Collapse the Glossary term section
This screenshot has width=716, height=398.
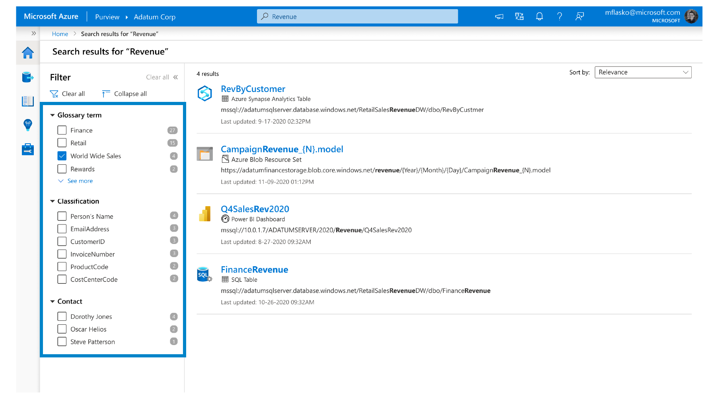point(53,115)
